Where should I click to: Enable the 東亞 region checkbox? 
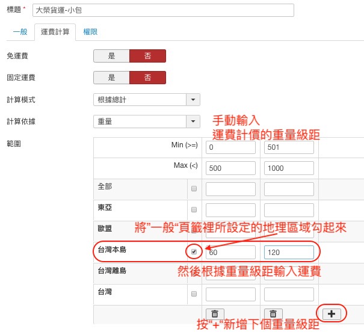[x=194, y=210]
